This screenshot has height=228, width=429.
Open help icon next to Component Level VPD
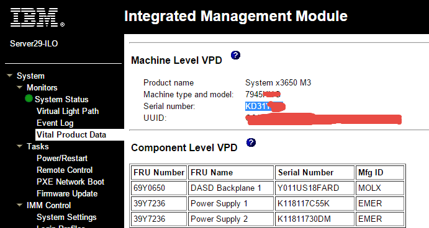(x=251, y=142)
